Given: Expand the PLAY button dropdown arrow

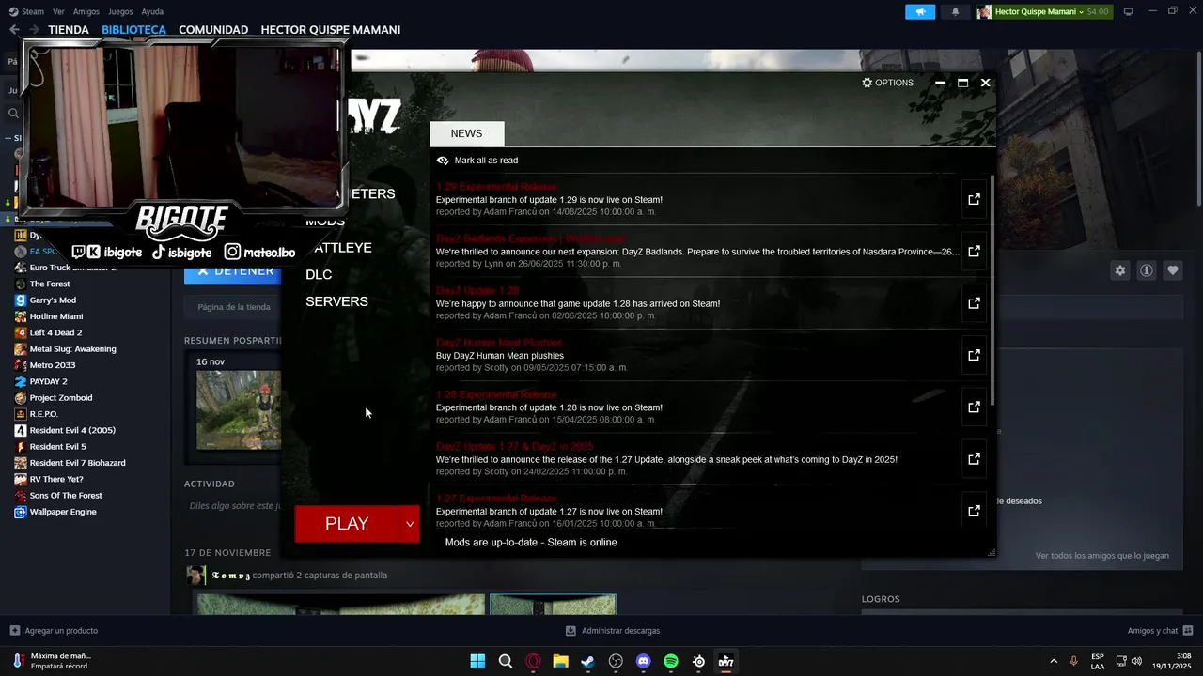Looking at the screenshot, I should coord(410,524).
